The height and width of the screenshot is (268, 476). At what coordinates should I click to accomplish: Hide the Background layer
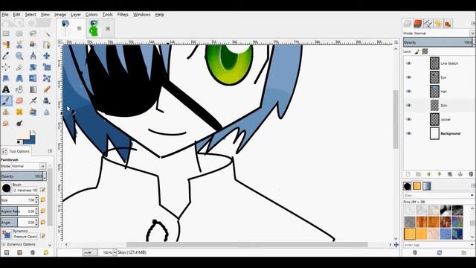pos(408,133)
